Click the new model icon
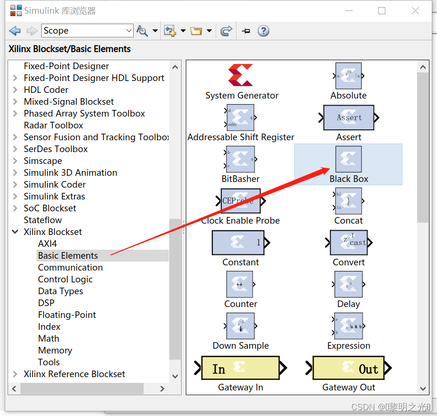The width and height of the screenshot is (437, 416). pos(170,31)
